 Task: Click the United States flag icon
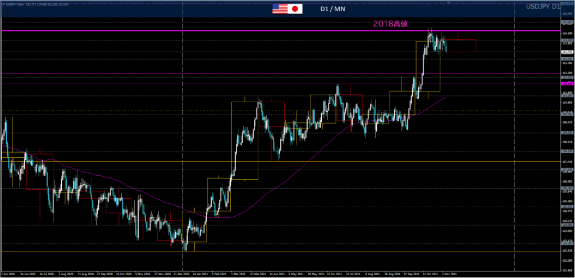click(279, 9)
